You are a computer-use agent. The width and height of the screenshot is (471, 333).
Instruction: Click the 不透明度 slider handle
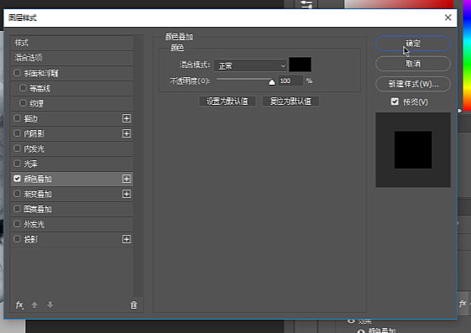click(271, 82)
